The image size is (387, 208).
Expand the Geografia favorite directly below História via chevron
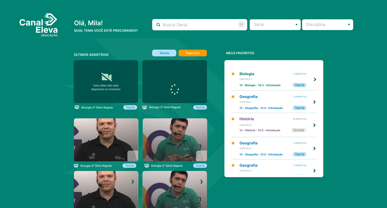pyautogui.click(x=315, y=148)
